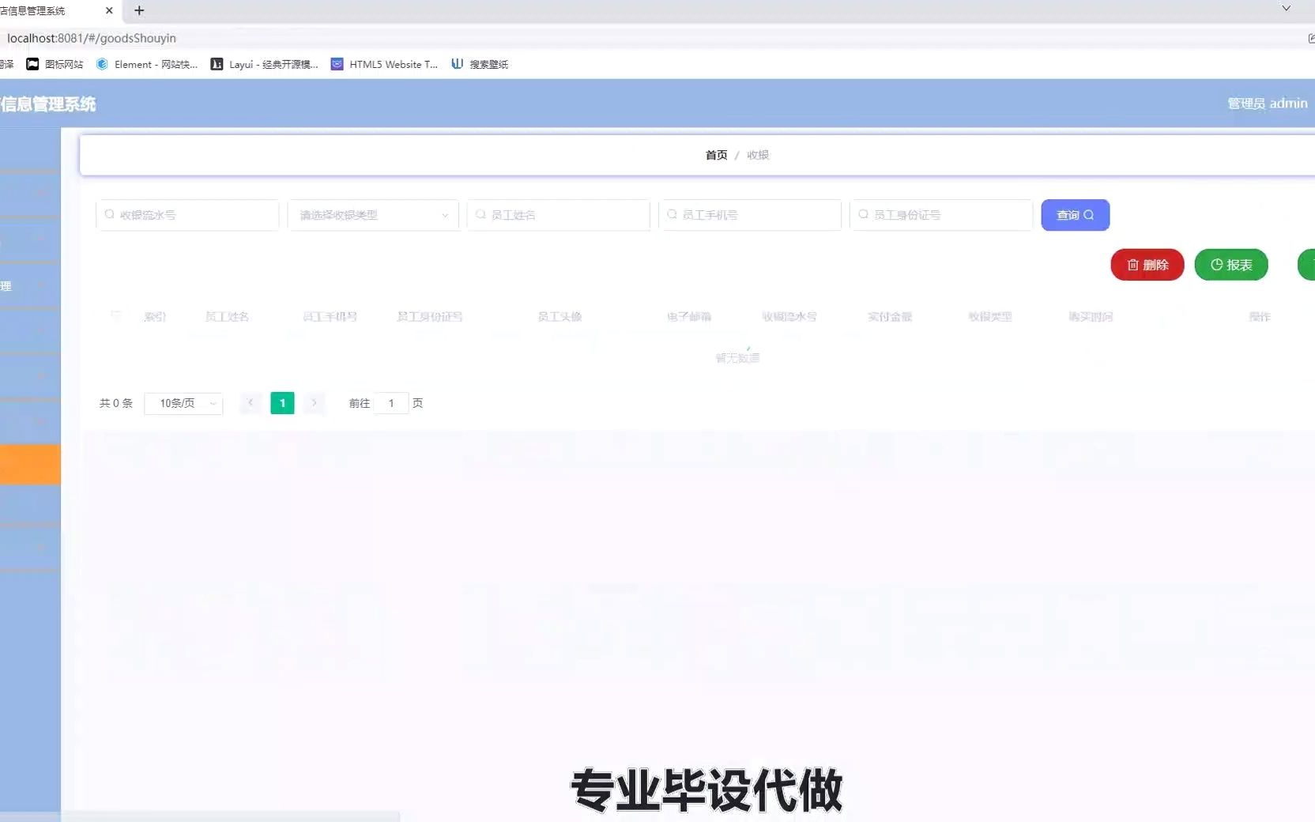Click the 收银流水号 column header in the table
Image resolution: width=1315 pixels, height=822 pixels.
point(789,317)
